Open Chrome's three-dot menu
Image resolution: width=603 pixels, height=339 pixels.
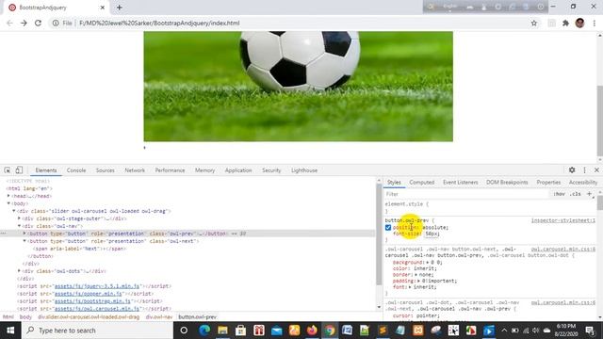pos(595,23)
